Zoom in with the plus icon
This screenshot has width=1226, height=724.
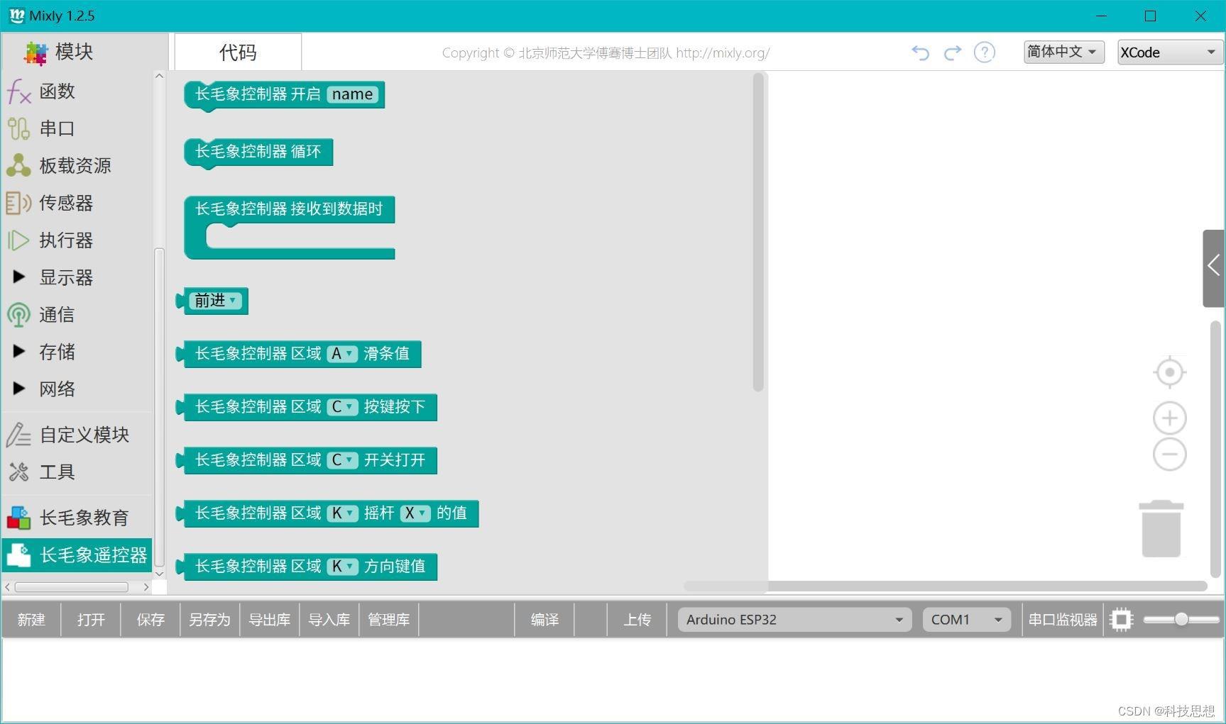(x=1169, y=418)
